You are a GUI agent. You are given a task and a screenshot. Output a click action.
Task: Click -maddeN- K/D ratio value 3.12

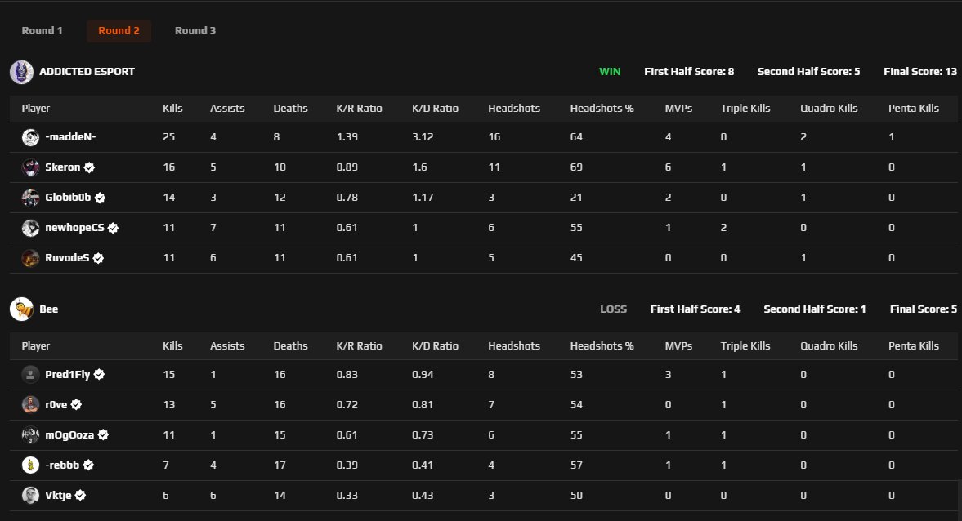(x=423, y=137)
